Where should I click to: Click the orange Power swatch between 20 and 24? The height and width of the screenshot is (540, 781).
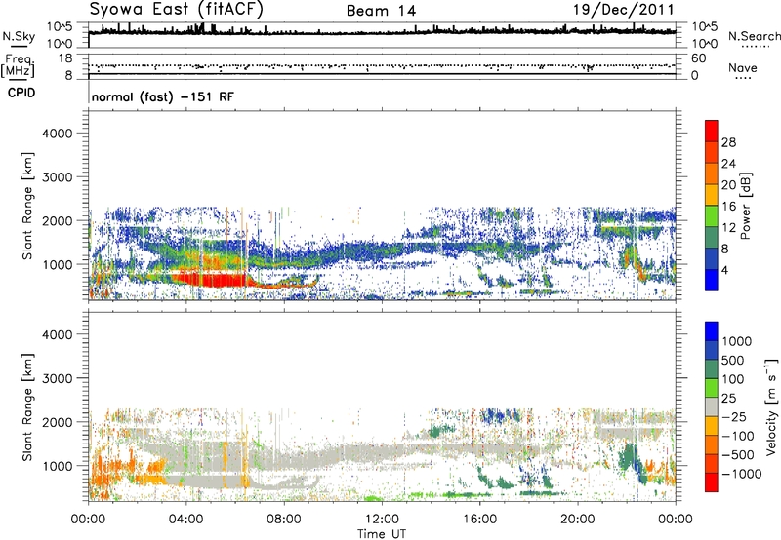coord(712,174)
